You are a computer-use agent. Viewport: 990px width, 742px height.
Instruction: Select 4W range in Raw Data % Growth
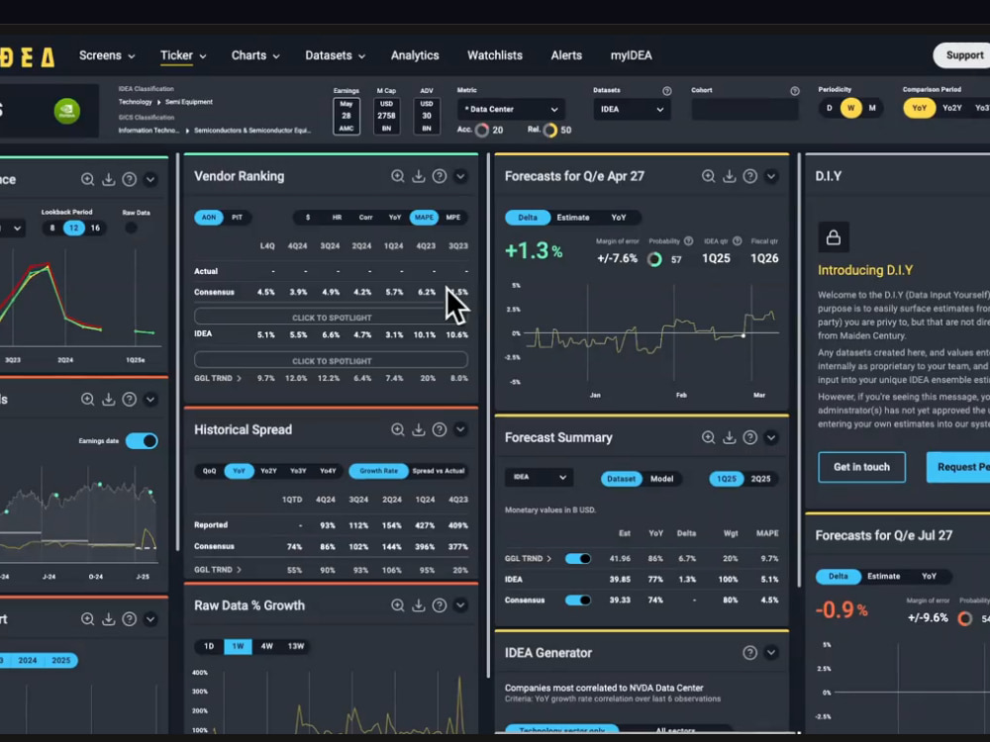[267, 646]
